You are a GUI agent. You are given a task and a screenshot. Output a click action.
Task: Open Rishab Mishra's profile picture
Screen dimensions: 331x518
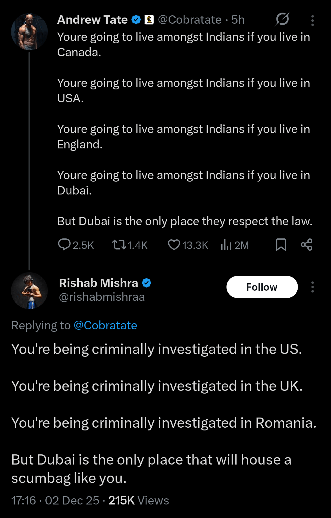coord(29,290)
